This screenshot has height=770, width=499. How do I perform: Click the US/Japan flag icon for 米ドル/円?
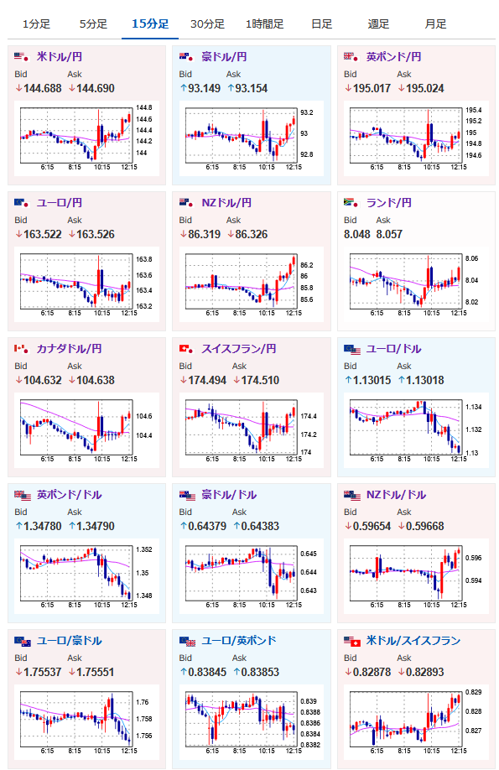pyautogui.click(x=22, y=57)
